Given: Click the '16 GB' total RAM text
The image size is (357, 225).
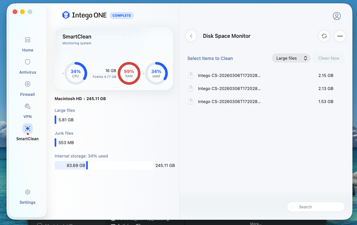Looking at the screenshot, I should coord(111,70).
